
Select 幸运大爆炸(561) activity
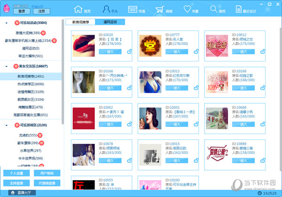click(31, 56)
